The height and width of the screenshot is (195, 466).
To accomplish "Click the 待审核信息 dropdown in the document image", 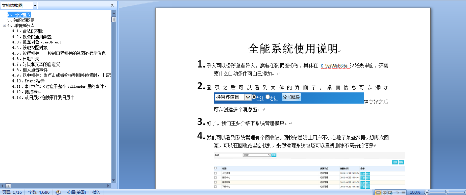I will tap(233, 97).
